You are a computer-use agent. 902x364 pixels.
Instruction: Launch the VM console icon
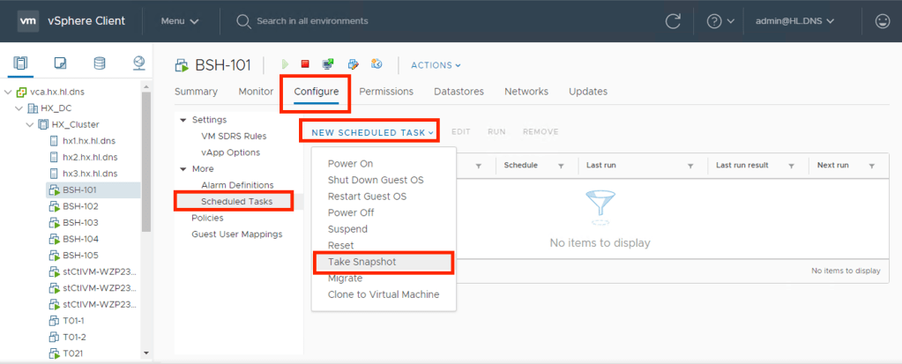(328, 64)
